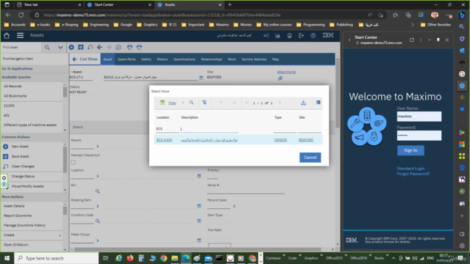Switch to the Relationships tab

click(211, 59)
